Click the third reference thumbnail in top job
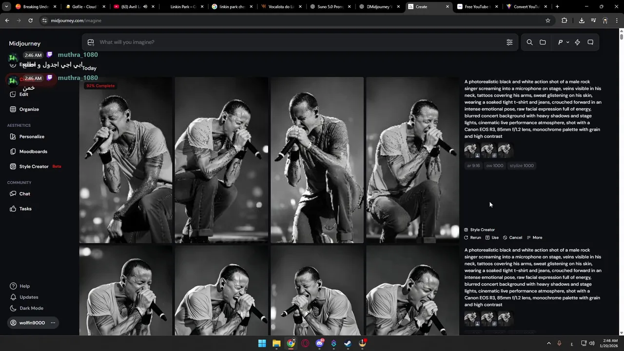 [x=505, y=151]
